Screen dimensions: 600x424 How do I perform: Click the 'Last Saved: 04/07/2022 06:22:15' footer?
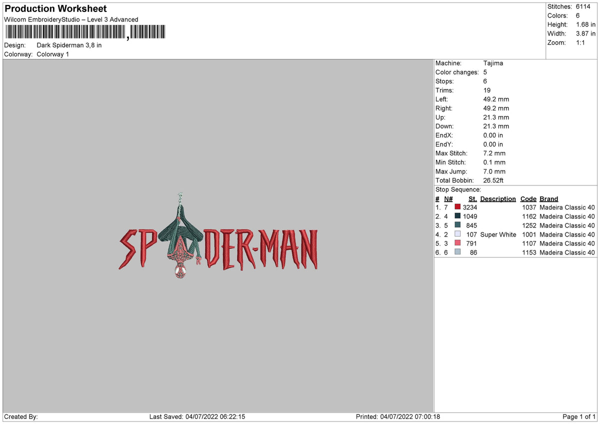[x=197, y=416]
